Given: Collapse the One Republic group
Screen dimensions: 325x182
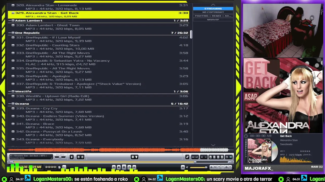Looking at the screenshot, I should 9,33.
